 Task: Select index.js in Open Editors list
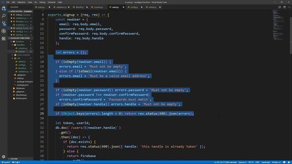pos(20,15)
